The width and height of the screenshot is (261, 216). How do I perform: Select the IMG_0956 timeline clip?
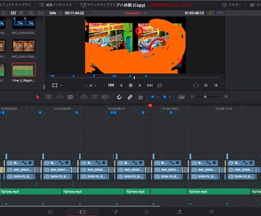pos(204,170)
